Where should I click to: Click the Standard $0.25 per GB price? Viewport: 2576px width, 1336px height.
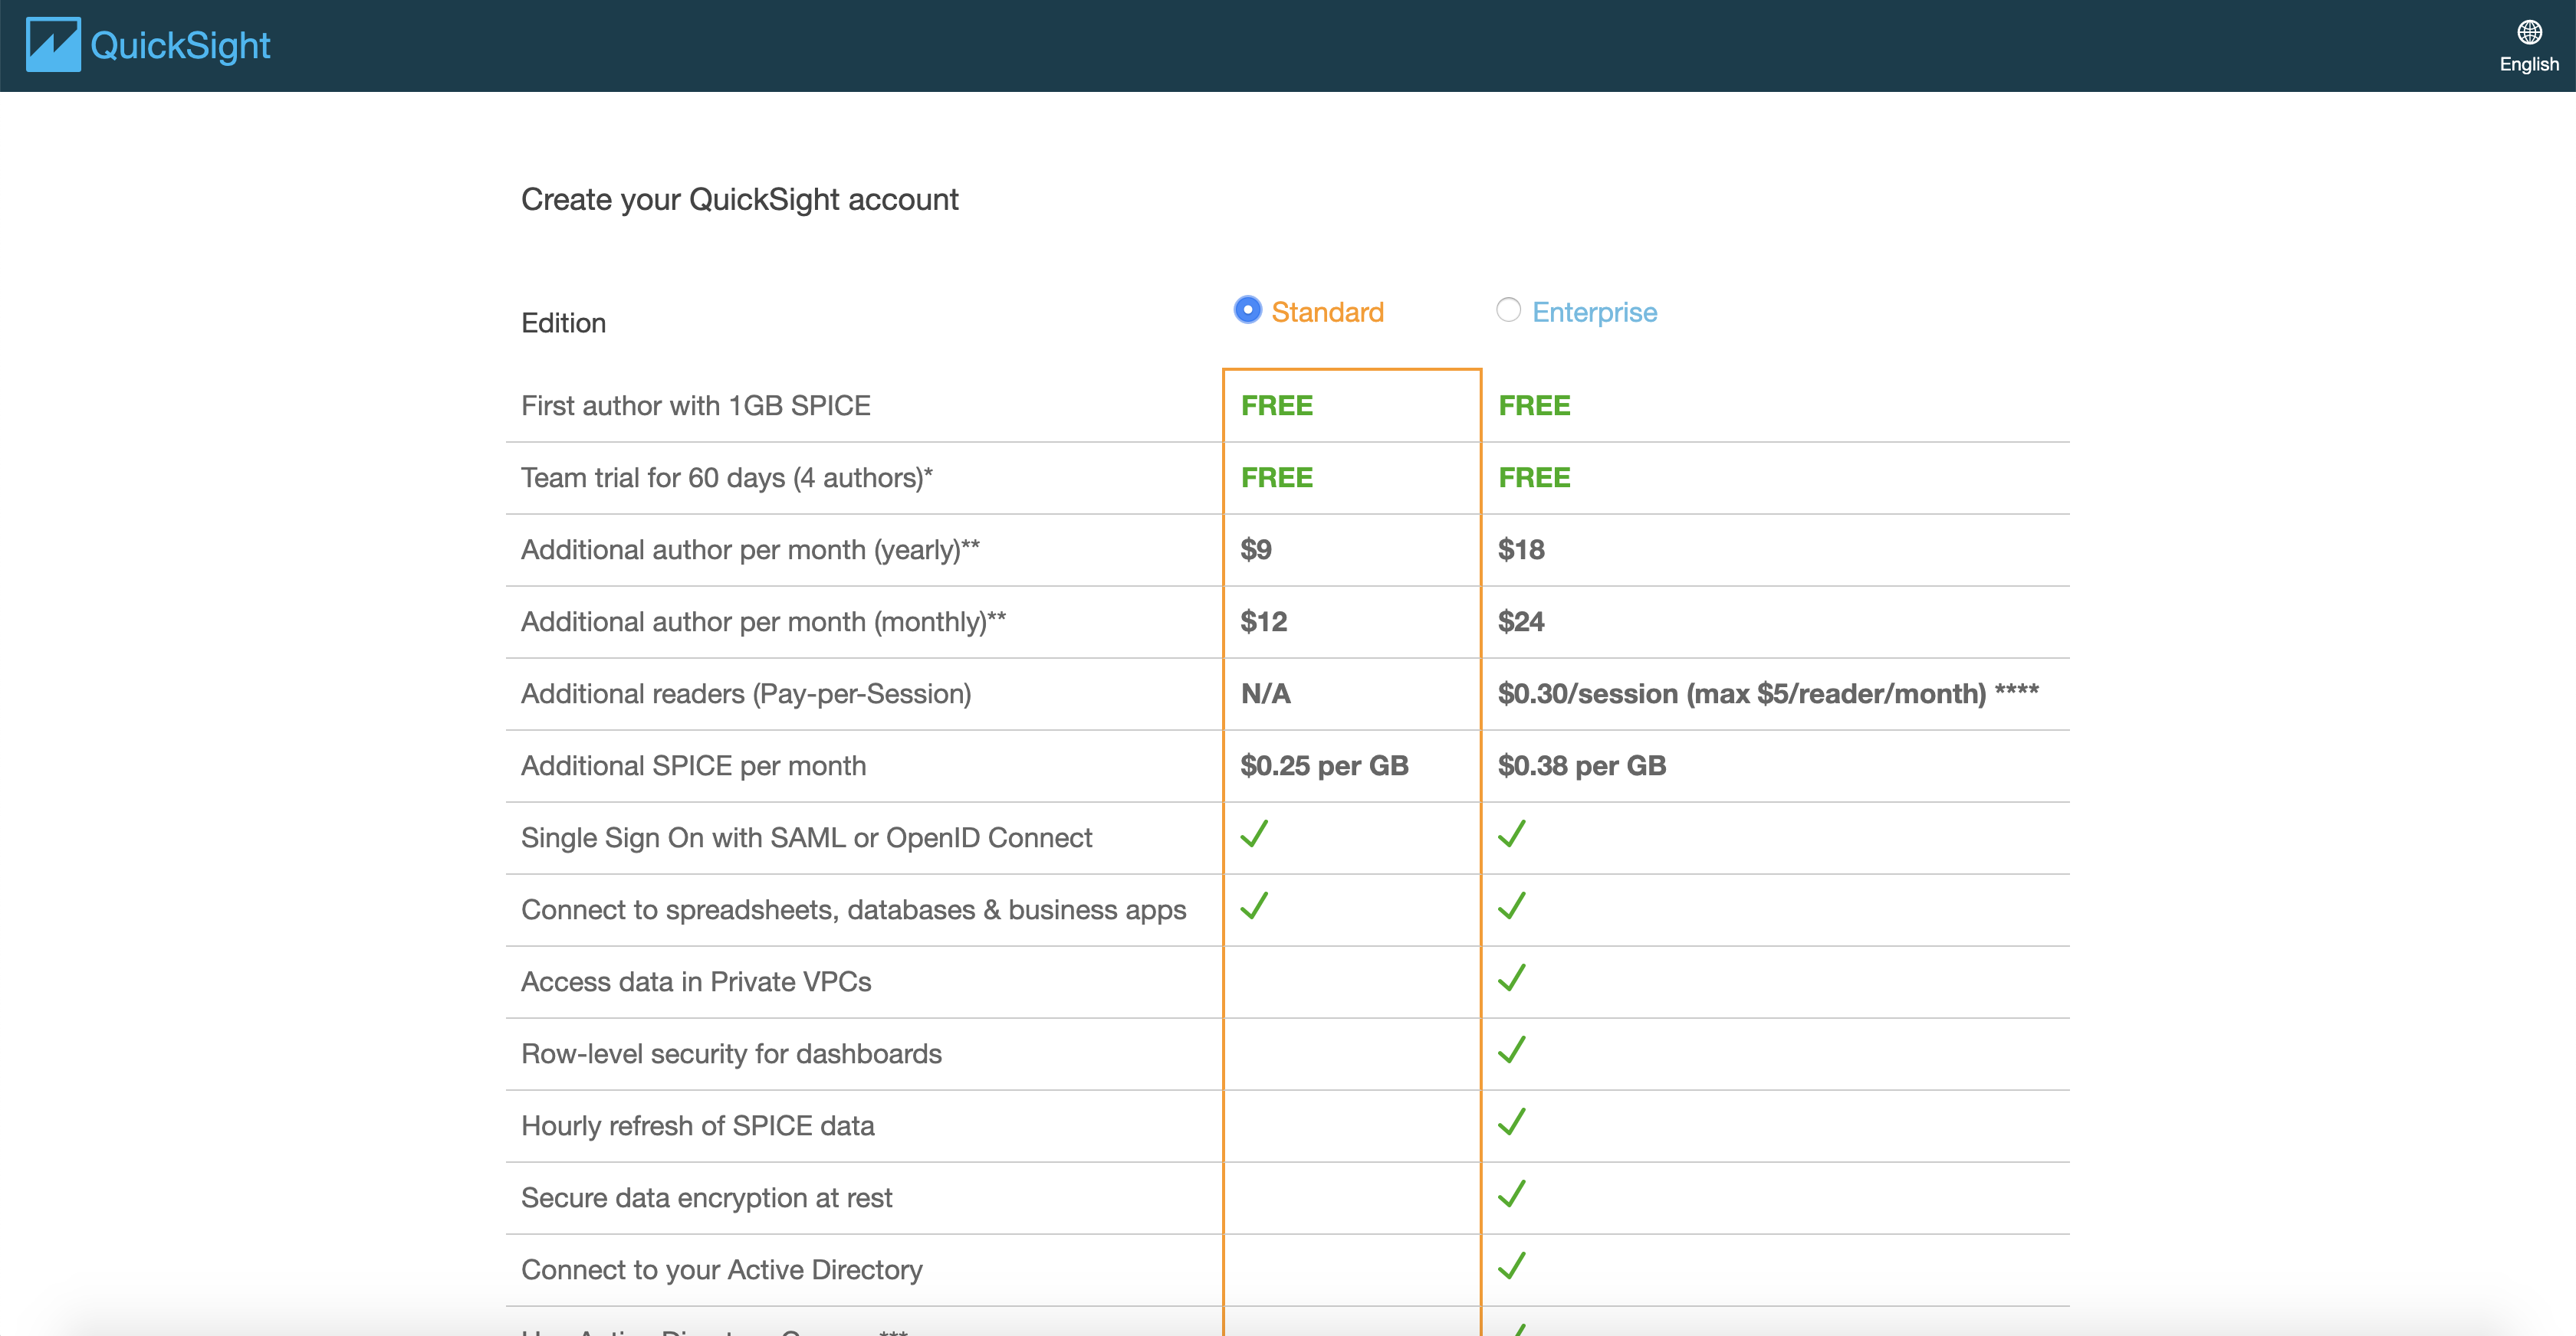click(x=1324, y=765)
